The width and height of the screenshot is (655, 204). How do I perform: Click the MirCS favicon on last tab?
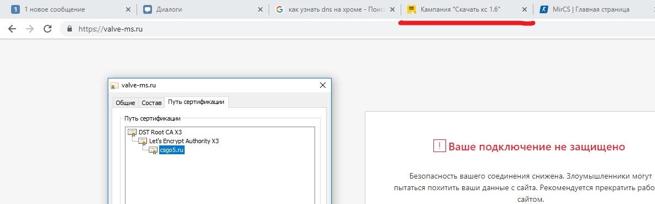[x=543, y=9]
